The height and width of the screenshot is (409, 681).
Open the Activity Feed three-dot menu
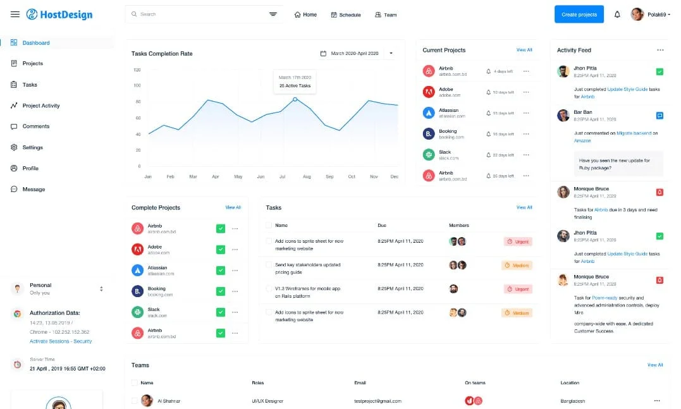click(x=660, y=50)
